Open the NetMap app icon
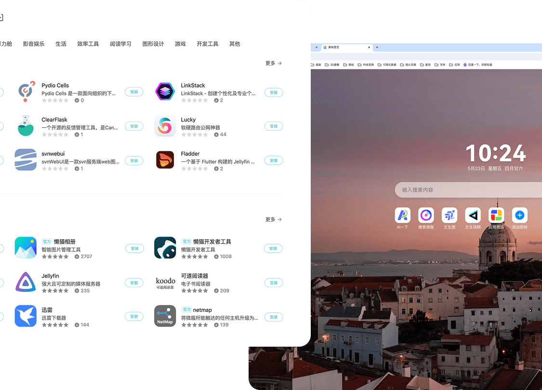Viewport: 542px width, 390px height. pos(165,316)
